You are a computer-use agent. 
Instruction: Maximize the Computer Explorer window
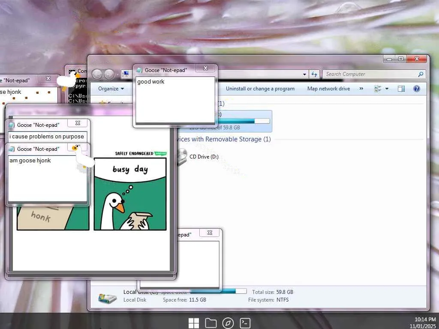pyautogui.click(x=401, y=59)
